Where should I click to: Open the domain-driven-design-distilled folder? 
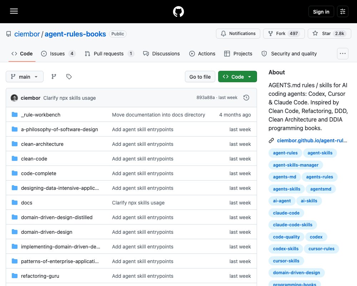(x=57, y=217)
